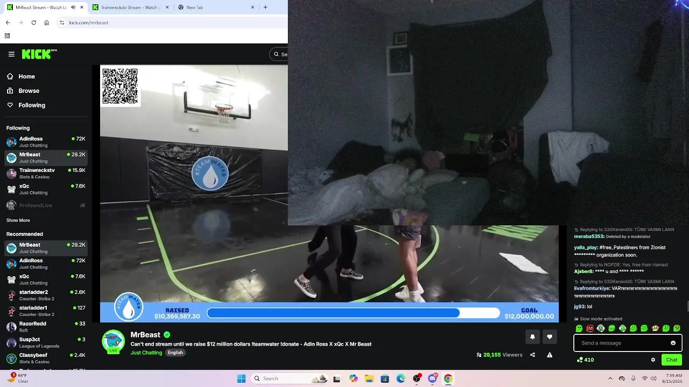Toggle stream notifications bell

pyautogui.click(x=532, y=337)
